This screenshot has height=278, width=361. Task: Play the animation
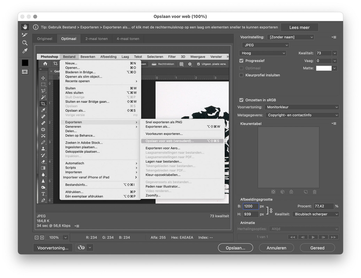(x=313, y=237)
